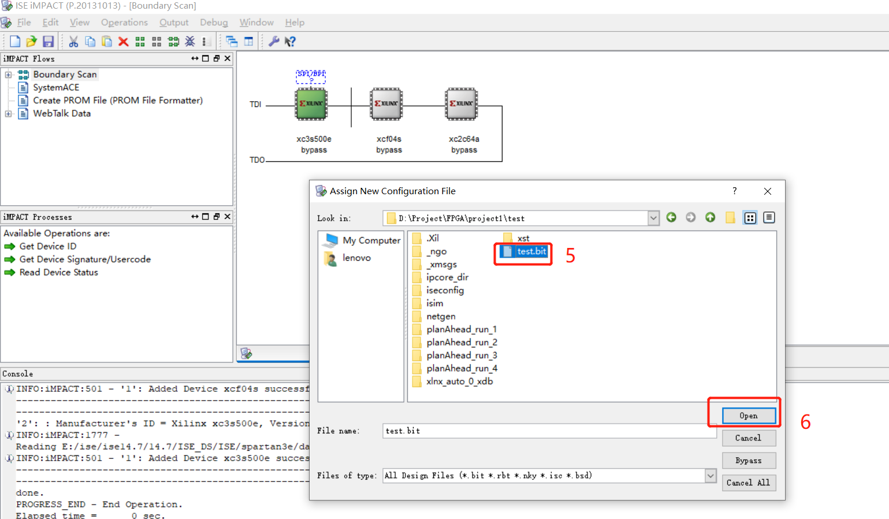Viewport: 889px width, 519px height.
Task: Create new folder in file dialog
Action: (730, 217)
